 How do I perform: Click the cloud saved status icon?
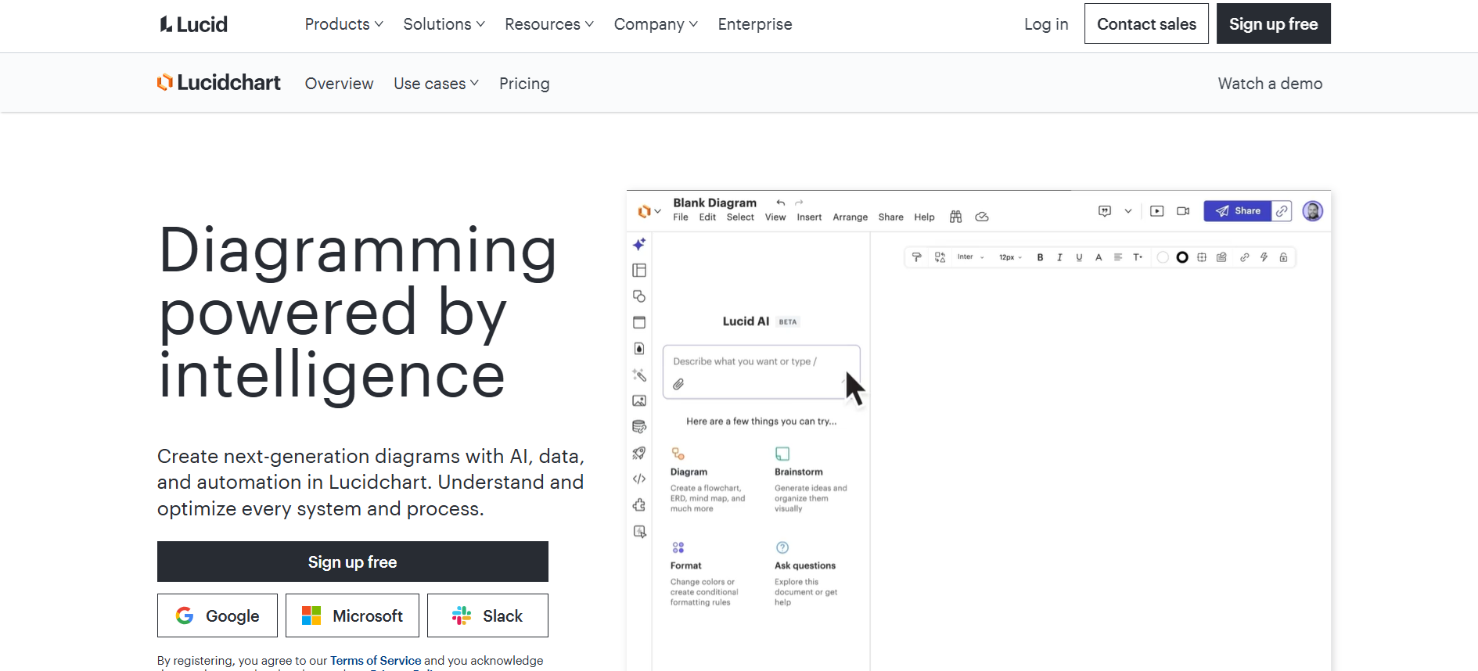click(982, 217)
